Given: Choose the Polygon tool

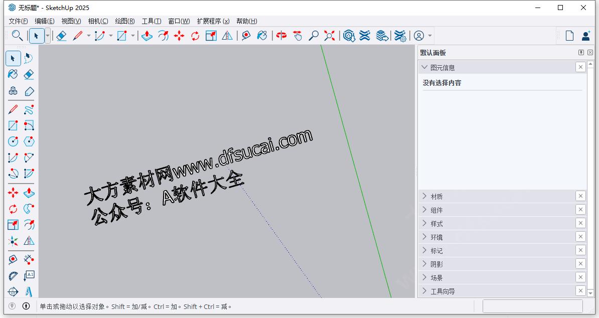Looking at the screenshot, I should 29,141.
